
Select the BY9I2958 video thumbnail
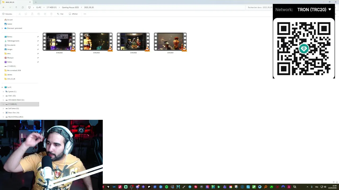tap(59, 42)
